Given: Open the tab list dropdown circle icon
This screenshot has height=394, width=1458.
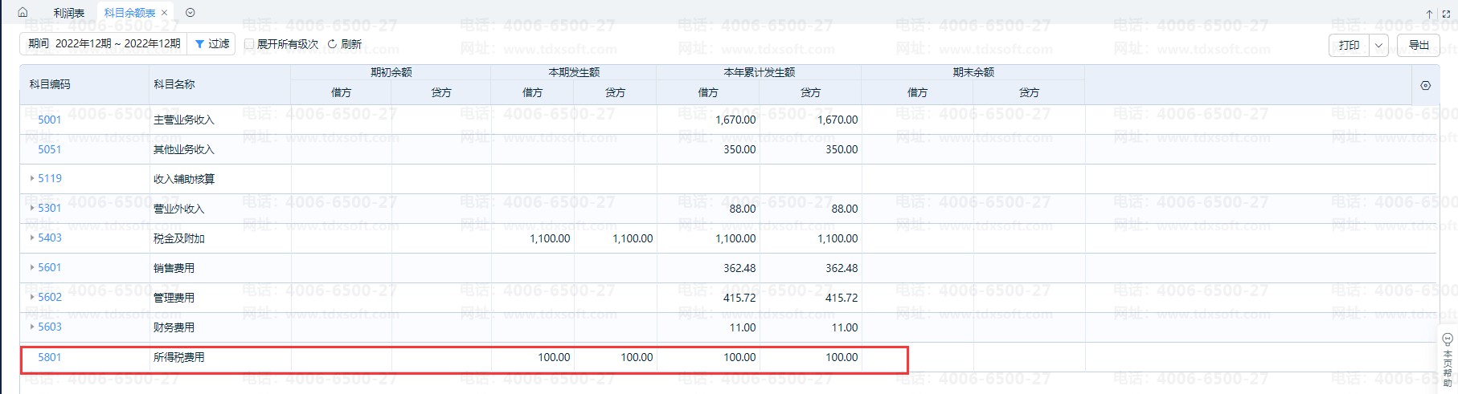Looking at the screenshot, I should (x=190, y=13).
